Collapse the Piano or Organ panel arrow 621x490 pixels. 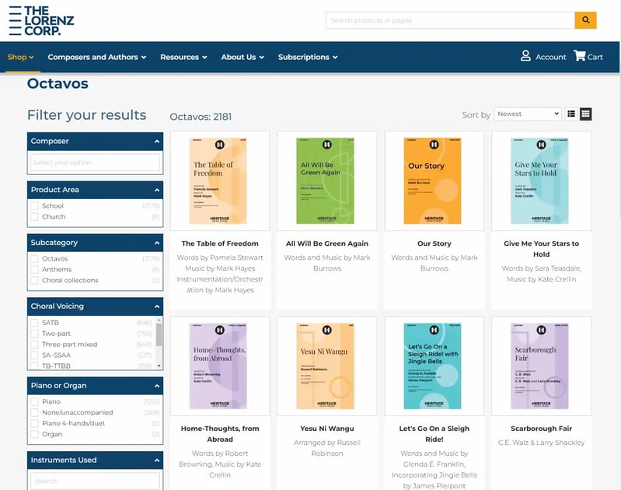(157, 386)
